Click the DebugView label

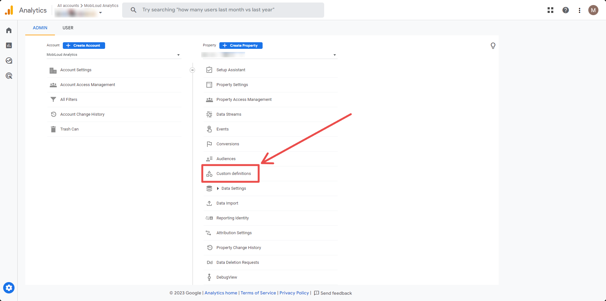(x=227, y=277)
